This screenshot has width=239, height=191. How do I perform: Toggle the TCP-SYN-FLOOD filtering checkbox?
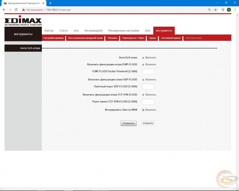tap(143, 95)
